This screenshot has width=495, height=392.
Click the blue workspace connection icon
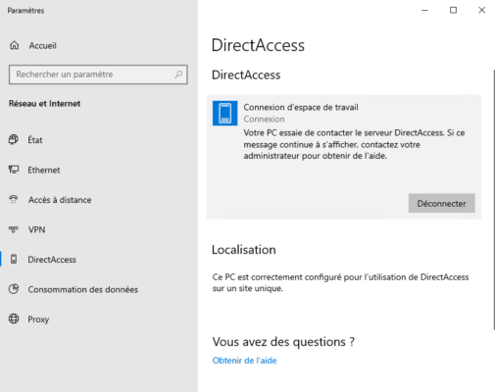[225, 113]
